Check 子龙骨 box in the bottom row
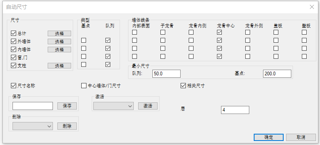This screenshot has height=145, width=320. click(163, 56)
